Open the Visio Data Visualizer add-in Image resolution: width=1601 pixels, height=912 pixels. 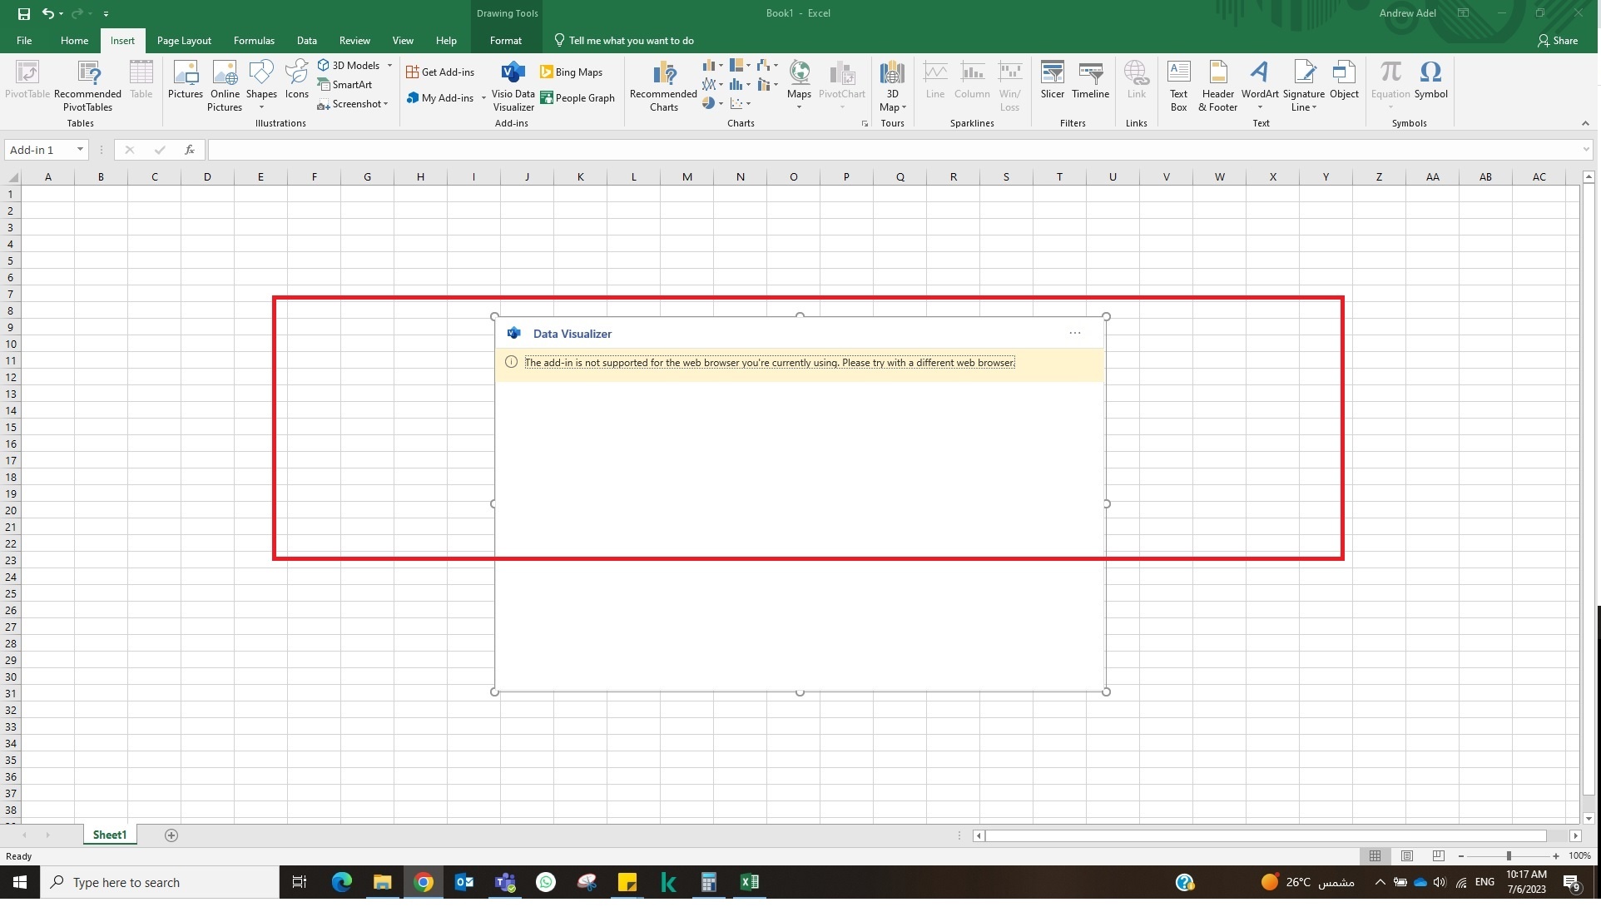point(513,85)
